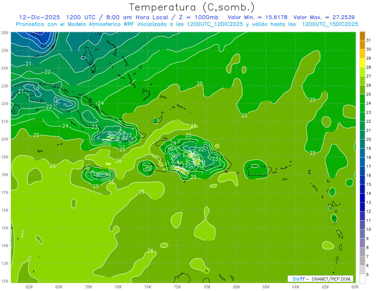Click the legend value 28

(x=369, y=67)
